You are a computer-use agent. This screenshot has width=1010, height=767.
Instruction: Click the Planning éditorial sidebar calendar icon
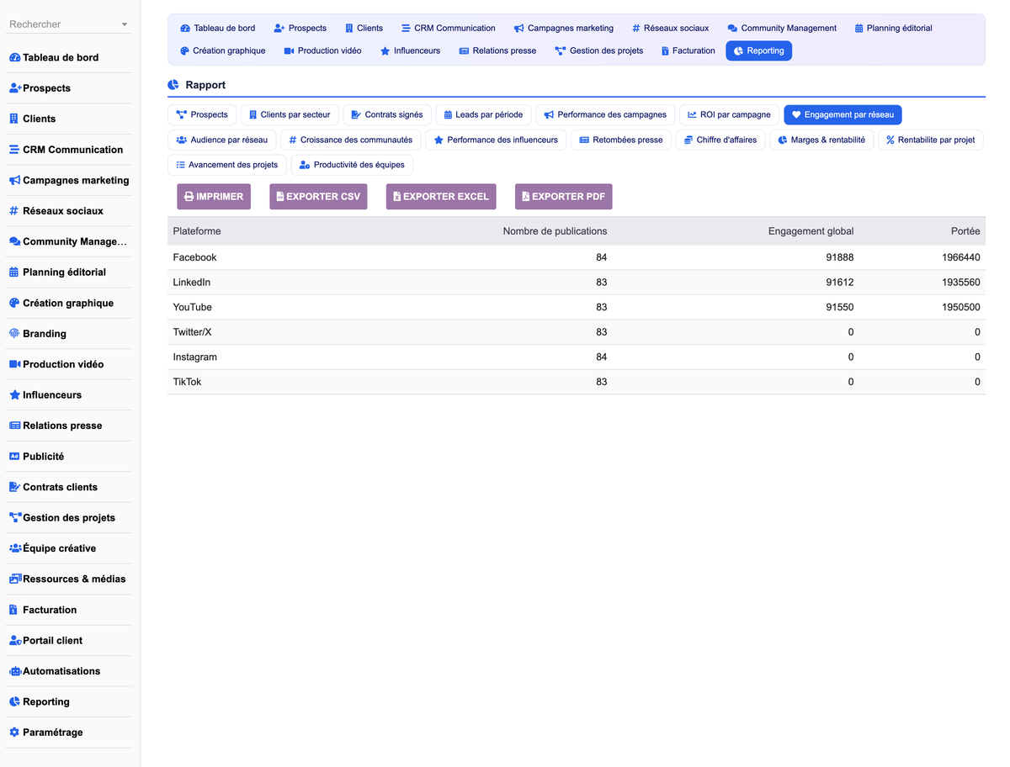tap(13, 272)
